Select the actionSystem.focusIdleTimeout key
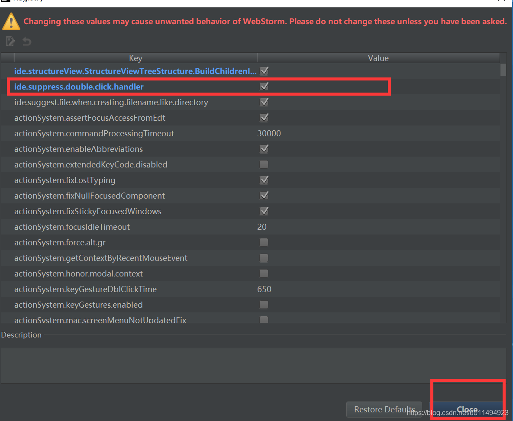This screenshot has height=421, width=513. [72, 227]
